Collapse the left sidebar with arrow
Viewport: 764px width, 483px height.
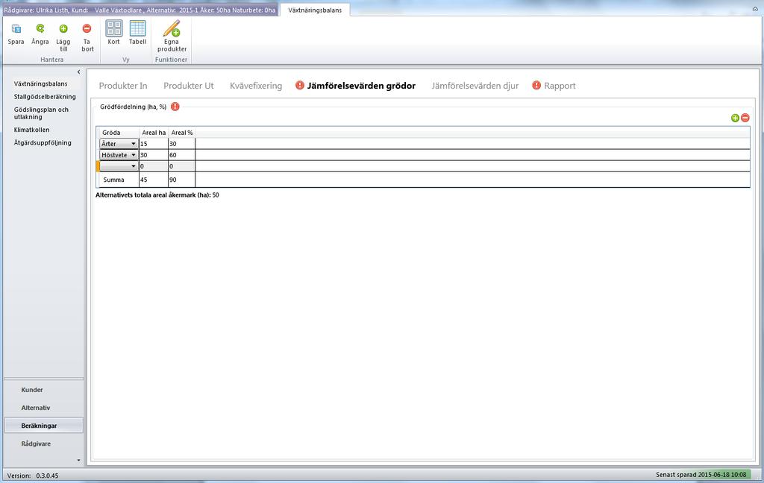click(78, 72)
